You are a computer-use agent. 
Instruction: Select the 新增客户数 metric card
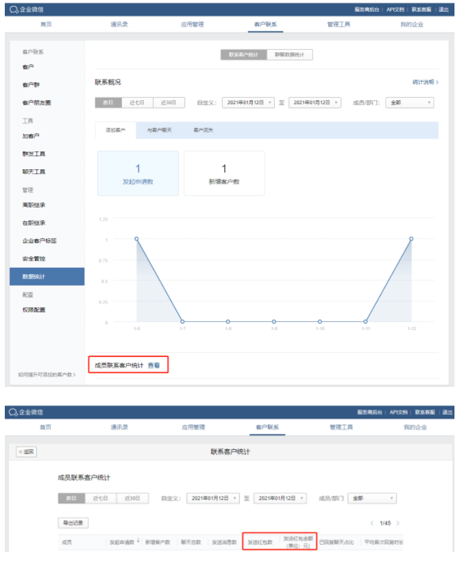(224, 173)
